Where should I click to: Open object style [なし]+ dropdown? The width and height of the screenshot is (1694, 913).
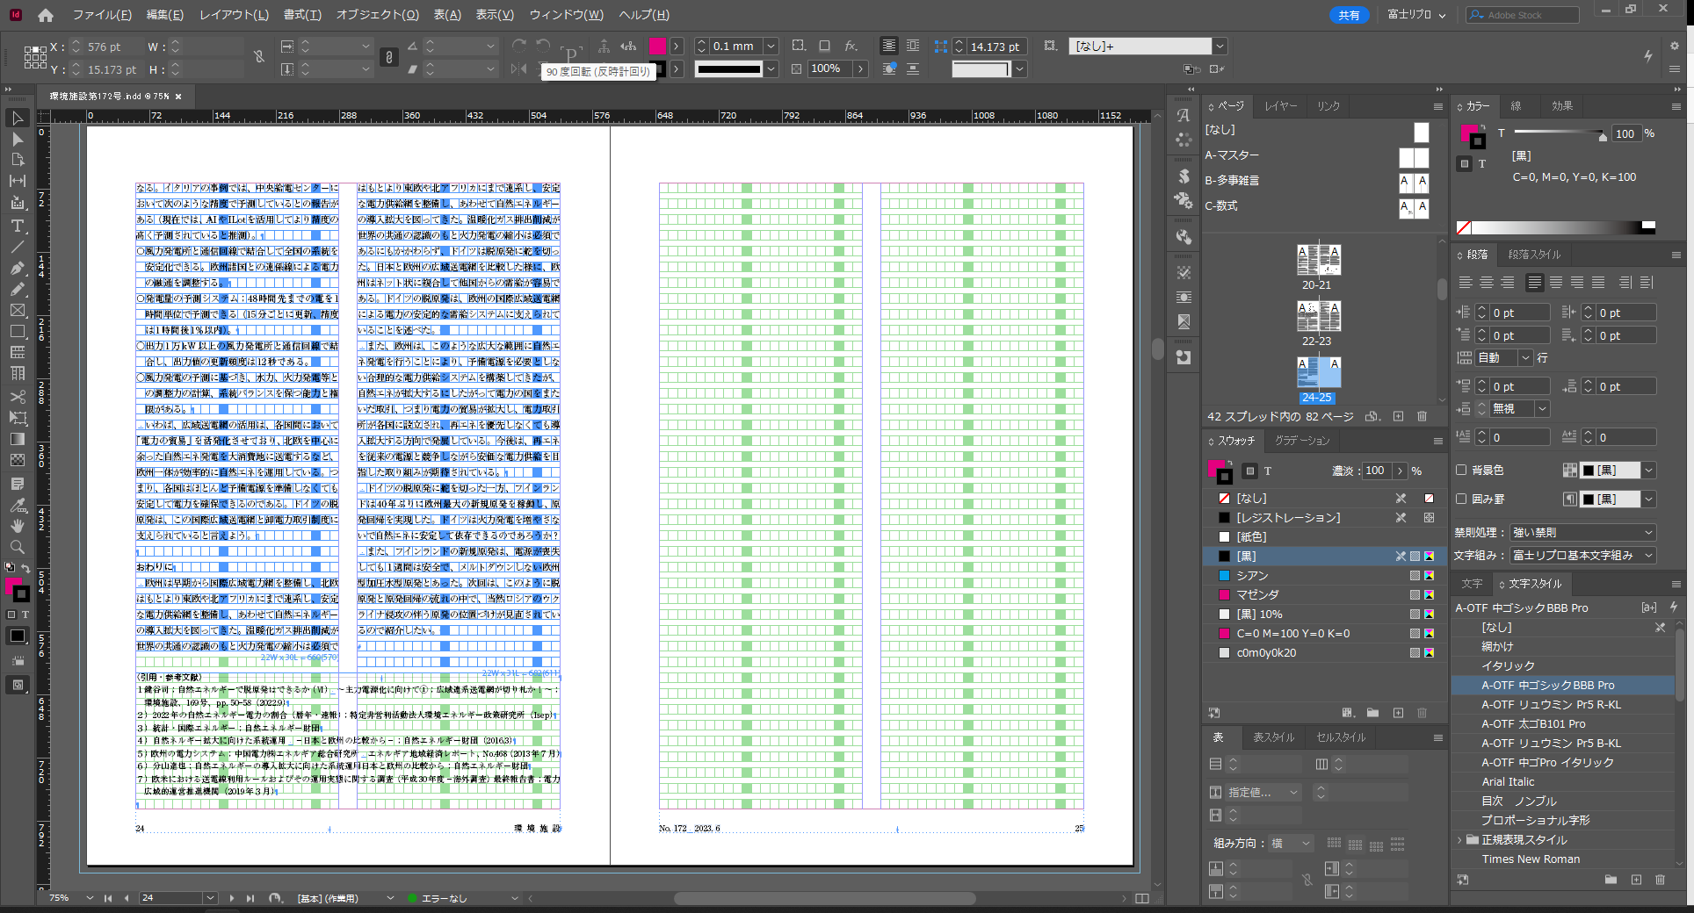click(1220, 47)
